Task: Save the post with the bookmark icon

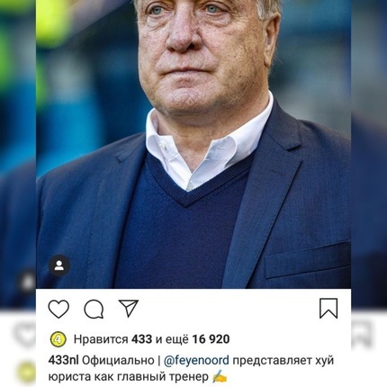Action: pos(328,308)
